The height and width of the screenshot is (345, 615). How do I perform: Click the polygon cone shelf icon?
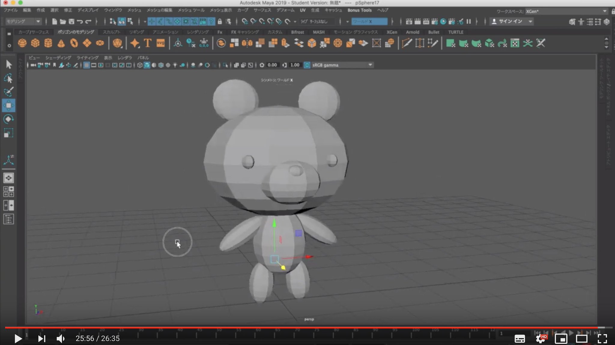pos(61,43)
